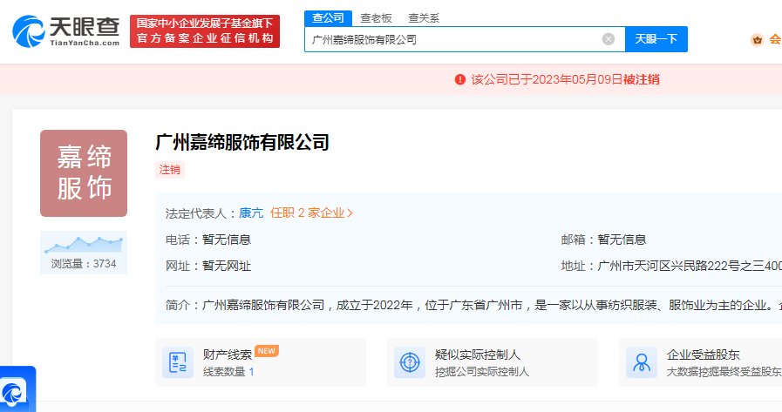Click the 财产线索 card title
Screen dimensions: 782x412
coord(228,355)
